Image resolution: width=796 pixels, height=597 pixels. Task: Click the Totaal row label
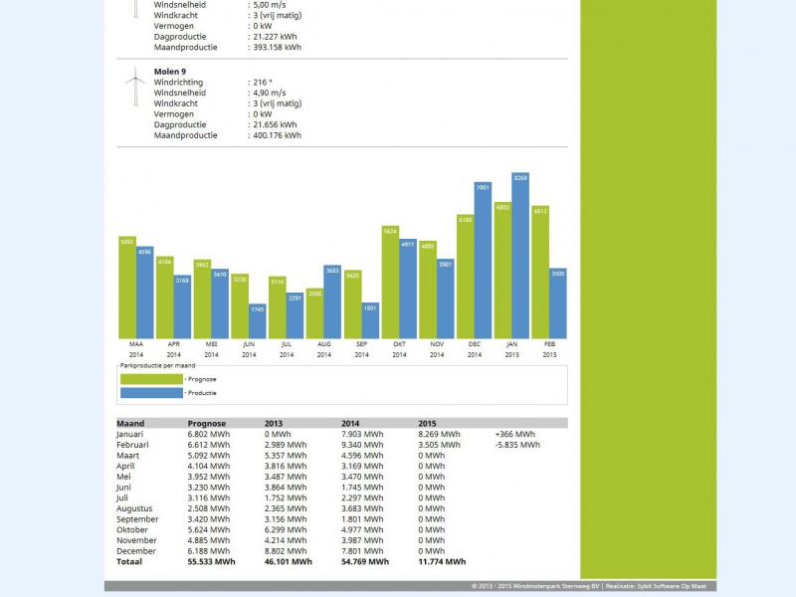[131, 562]
